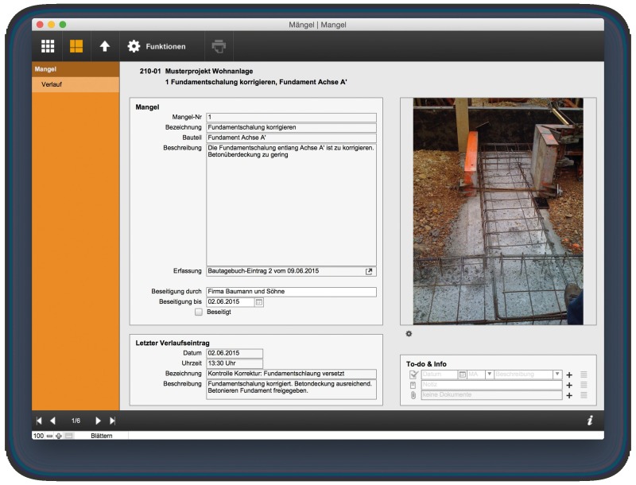Click the Notiz input field
This screenshot has width=636, height=485.
[x=491, y=385]
